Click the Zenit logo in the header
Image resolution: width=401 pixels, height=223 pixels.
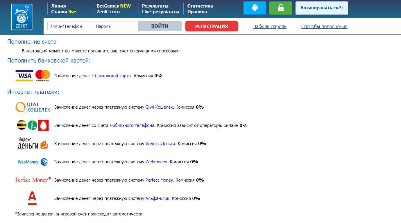pos(22,17)
